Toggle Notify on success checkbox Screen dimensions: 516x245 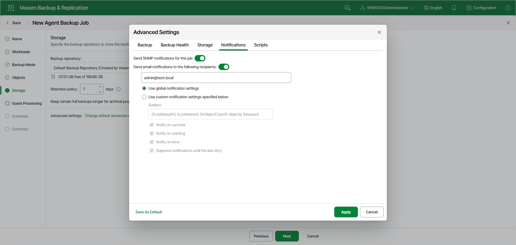click(152, 125)
